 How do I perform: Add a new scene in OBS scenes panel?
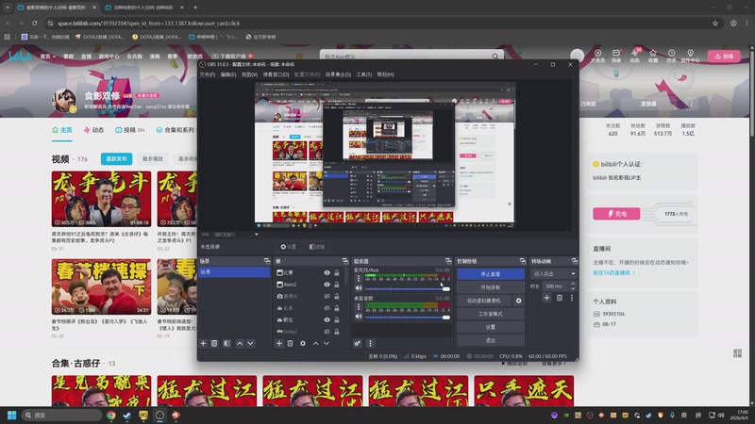203,343
